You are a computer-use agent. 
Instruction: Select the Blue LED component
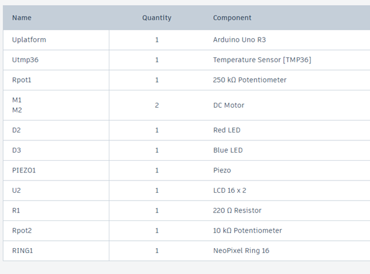227,150
